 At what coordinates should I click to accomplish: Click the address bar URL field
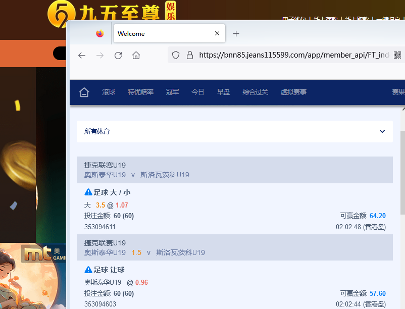pos(293,56)
